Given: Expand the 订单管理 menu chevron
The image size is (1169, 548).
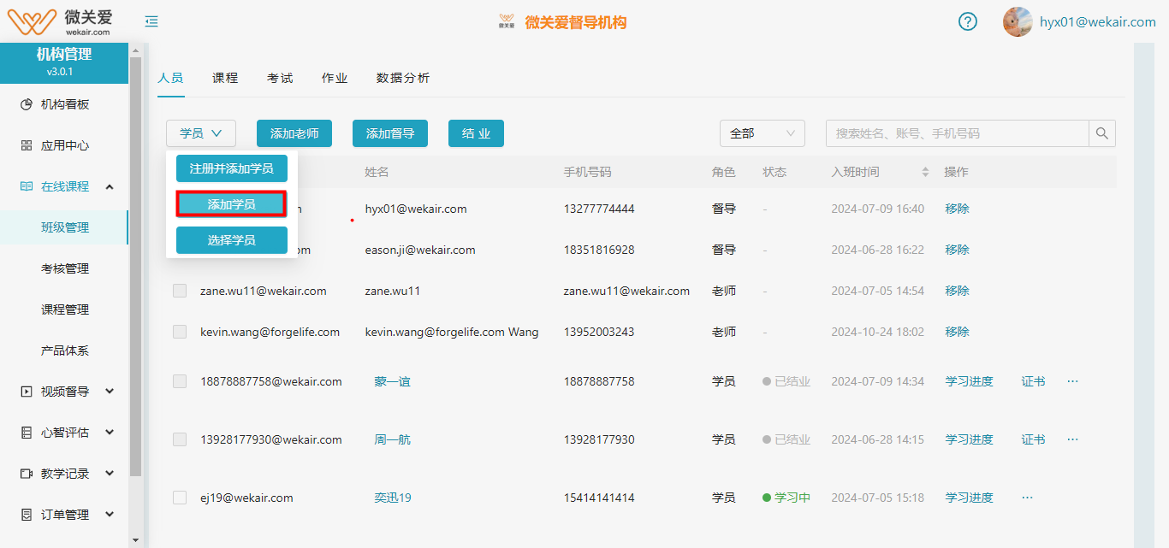Looking at the screenshot, I should 110,515.
